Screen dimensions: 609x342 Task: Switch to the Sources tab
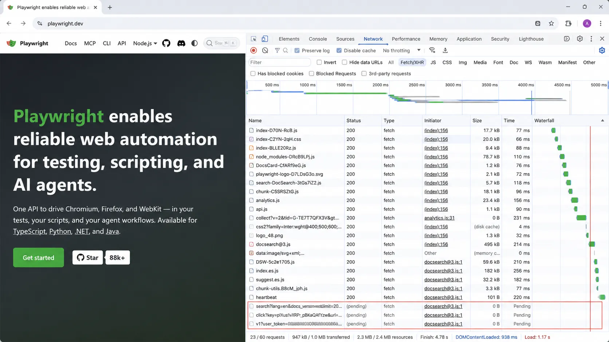pos(345,39)
